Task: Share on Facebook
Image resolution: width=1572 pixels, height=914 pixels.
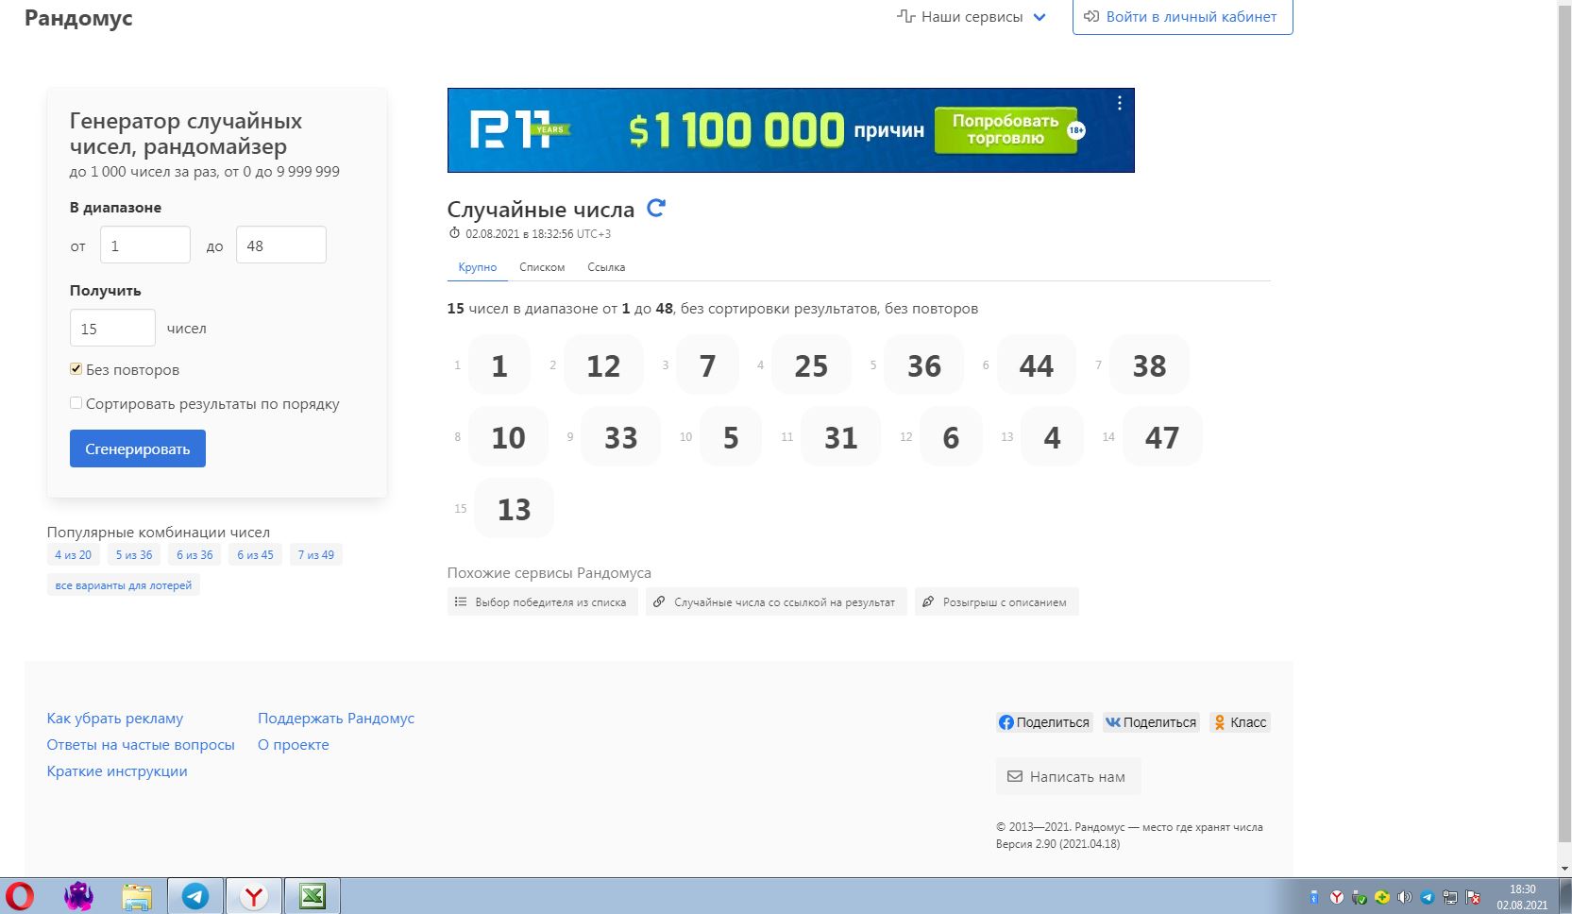Action: [1044, 722]
